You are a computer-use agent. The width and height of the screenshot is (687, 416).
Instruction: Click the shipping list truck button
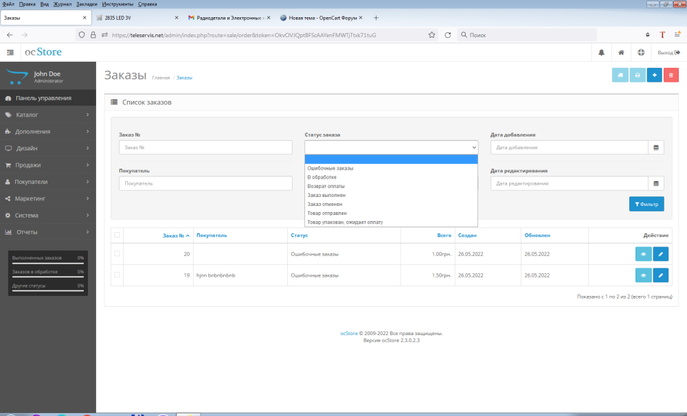(620, 76)
